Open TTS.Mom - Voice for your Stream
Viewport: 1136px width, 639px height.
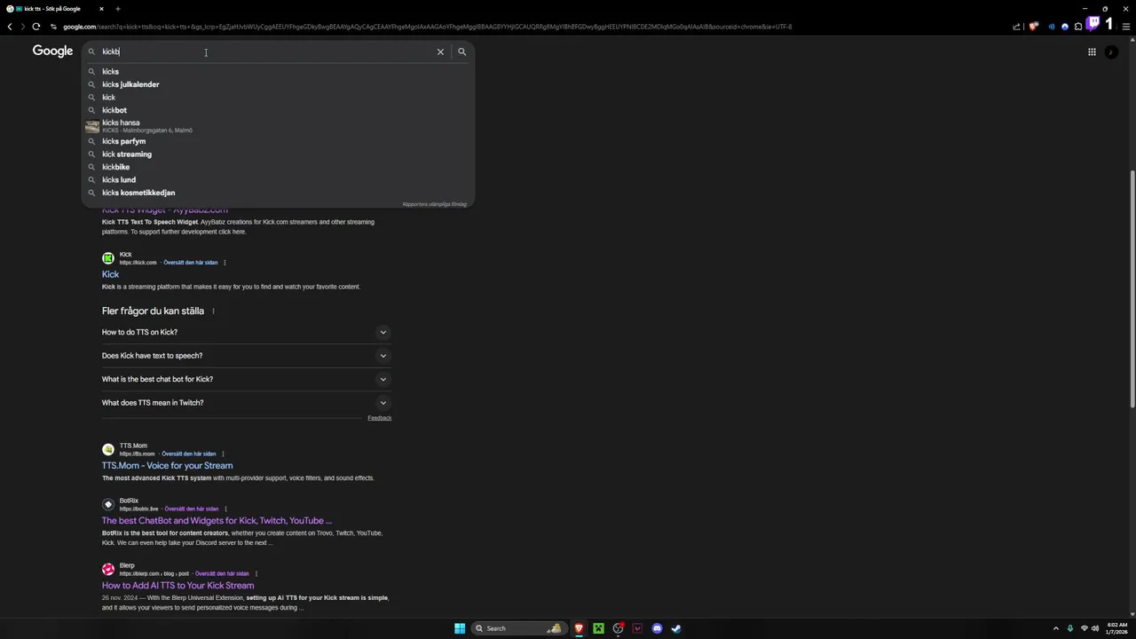167,466
